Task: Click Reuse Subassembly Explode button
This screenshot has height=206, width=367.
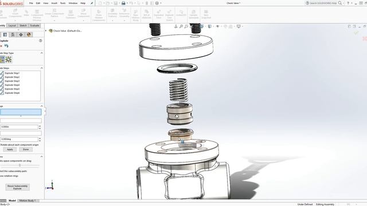Action: pyautogui.click(x=17, y=187)
